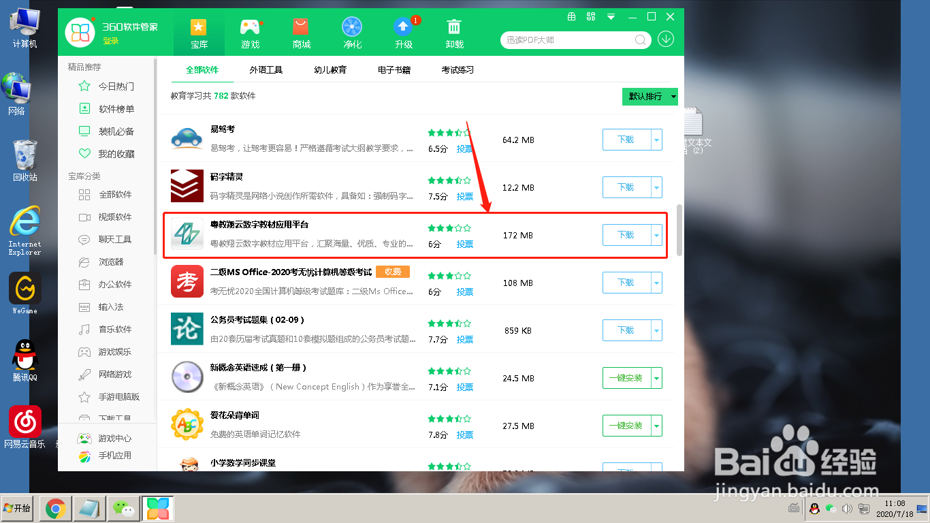Expand download options arrow for 粤教翔云
The image size is (930, 523).
point(657,235)
